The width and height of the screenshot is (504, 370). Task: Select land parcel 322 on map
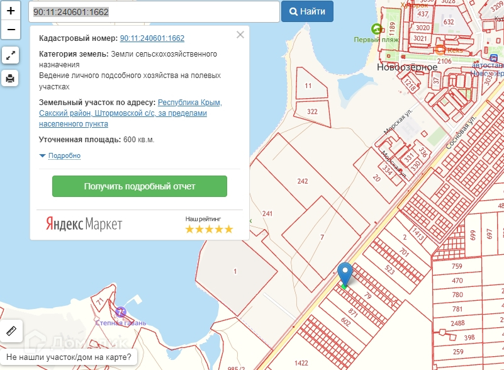pyautogui.click(x=312, y=111)
